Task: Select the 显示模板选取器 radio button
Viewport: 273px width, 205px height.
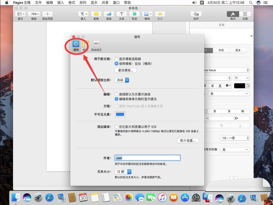Action: tap(116, 59)
